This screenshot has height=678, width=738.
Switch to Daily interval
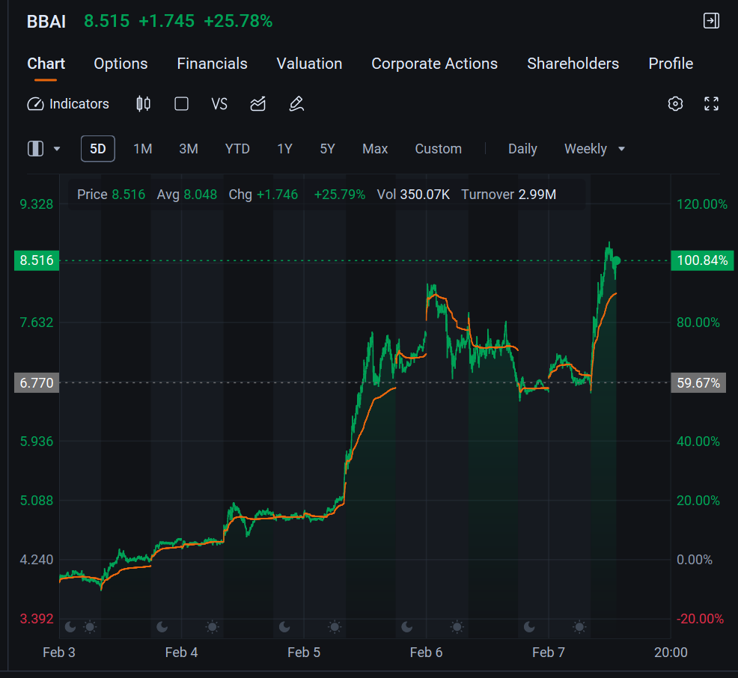522,149
